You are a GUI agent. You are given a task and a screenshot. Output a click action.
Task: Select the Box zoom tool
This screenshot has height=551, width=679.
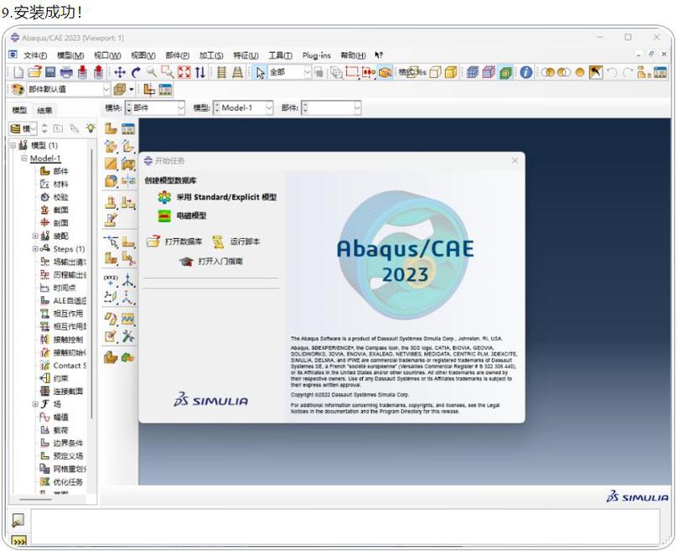pyautogui.click(x=167, y=72)
